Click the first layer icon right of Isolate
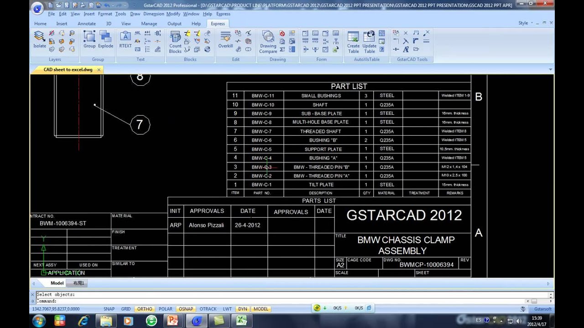 point(52,33)
